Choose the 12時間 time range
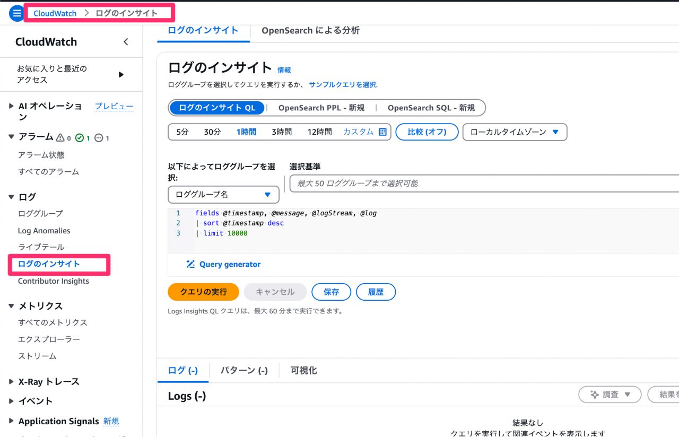This screenshot has height=437, width=679. pyautogui.click(x=320, y=132)
